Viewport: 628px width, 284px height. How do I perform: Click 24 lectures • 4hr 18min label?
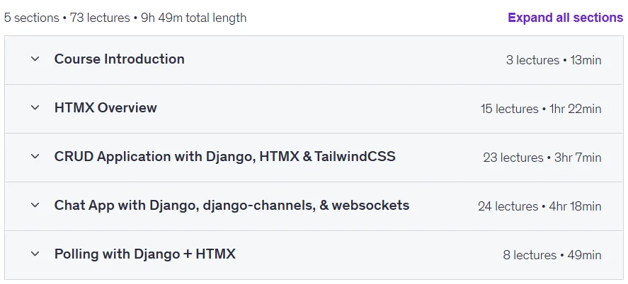[540, 206]
